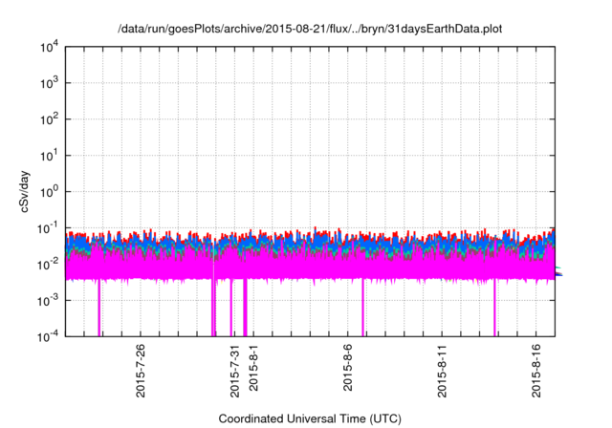The width and height of the screenshot is (612, 428).
Task: Click the 2015-8-6 date label
Action: click(x=347, y=367)
